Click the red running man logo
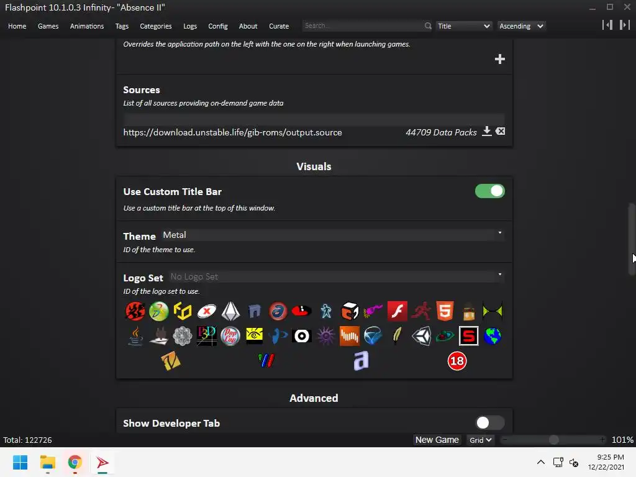 coord(421,312)
